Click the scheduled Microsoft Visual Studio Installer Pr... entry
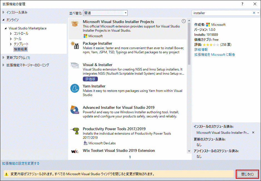Screen dimensions: 261x181 223,133
